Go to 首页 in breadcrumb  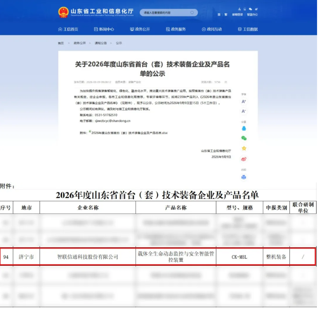[x=61, y=43]
